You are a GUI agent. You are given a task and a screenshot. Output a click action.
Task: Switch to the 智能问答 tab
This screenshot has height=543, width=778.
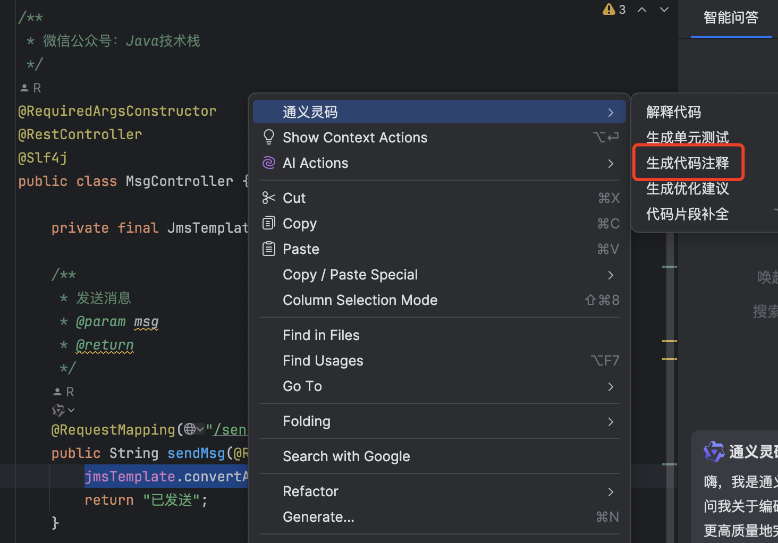click(x=731, y=18)
